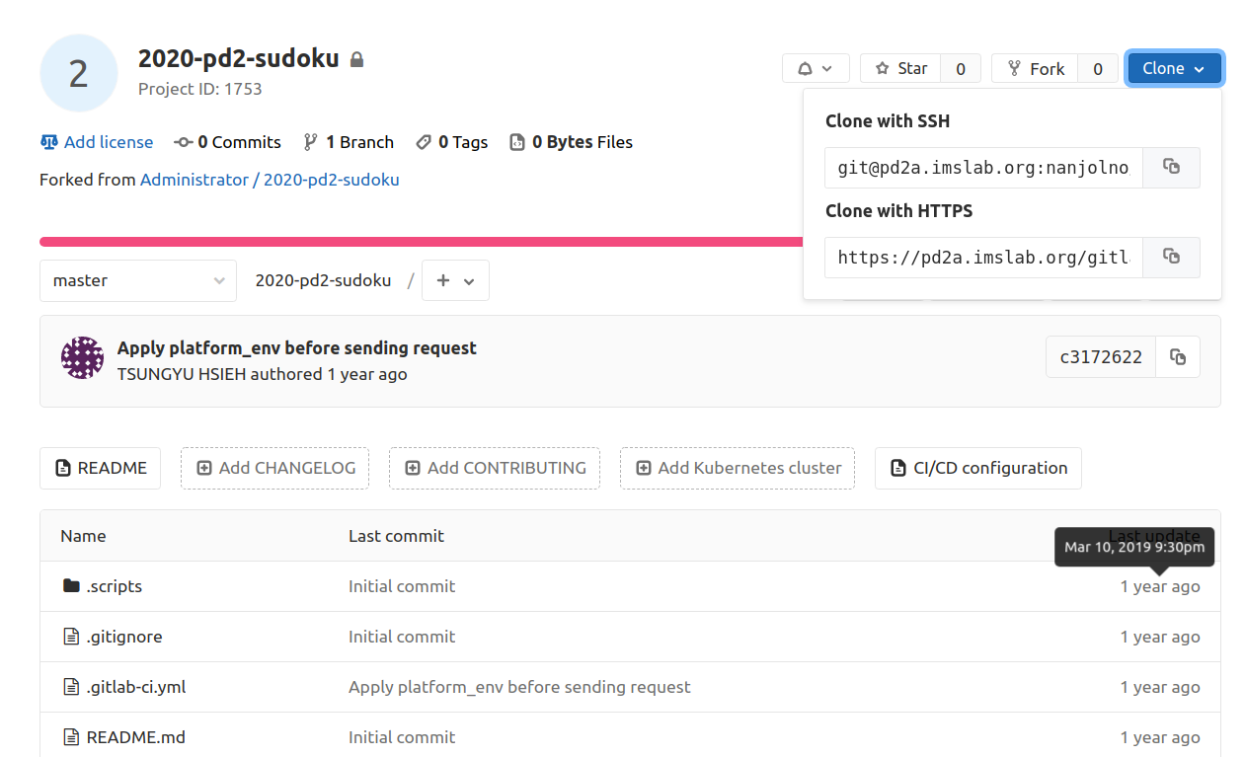The image size is (1245, 757).
Task: Click the .gitlab-ci.yml row's last commit message
Action: pyautogui.click(x=519, y=687)
